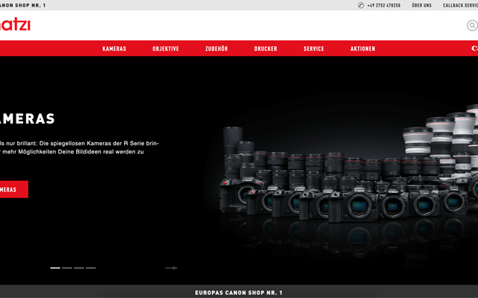
Task: Click the Europas Canon Shop Nr. 1 banner
Action: (x=239, y=293)
